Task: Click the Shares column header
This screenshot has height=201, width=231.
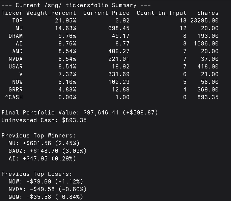Action: click(208, 13)
